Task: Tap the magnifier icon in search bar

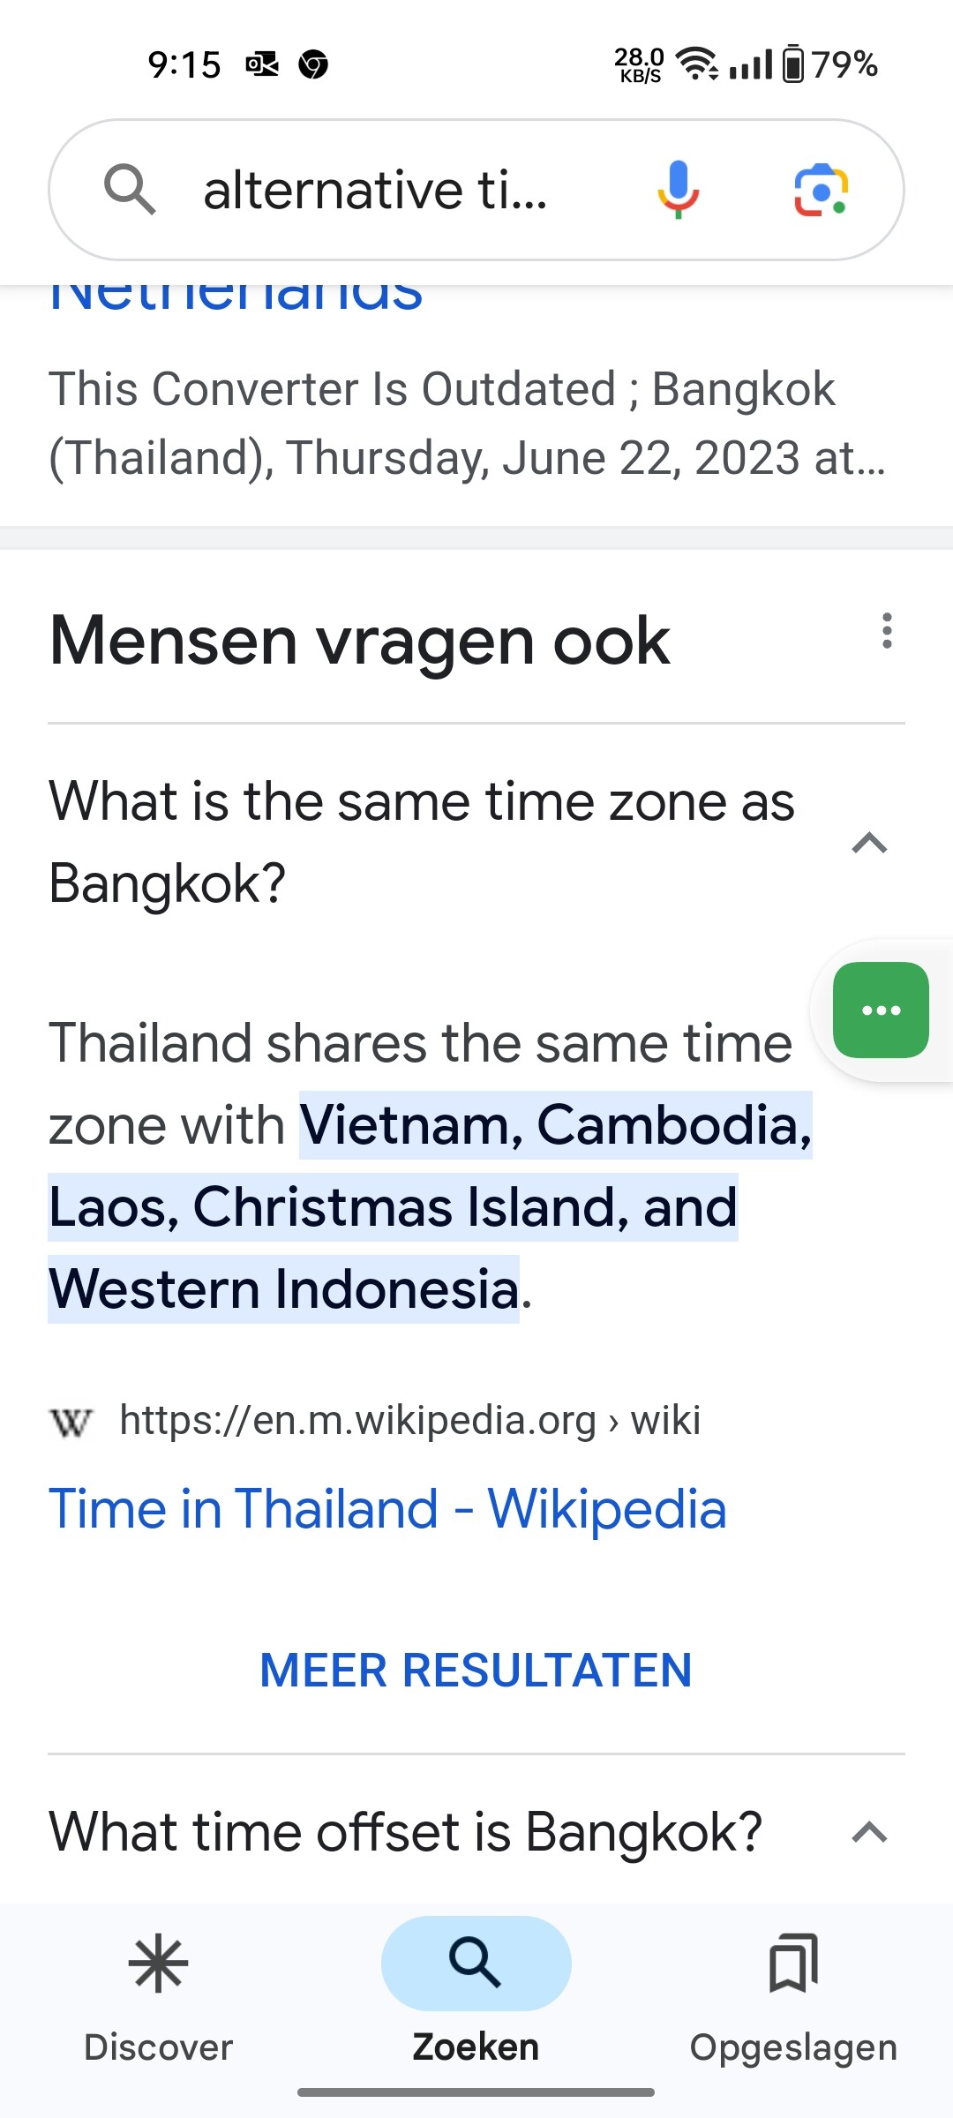Action: pos(130,190)
